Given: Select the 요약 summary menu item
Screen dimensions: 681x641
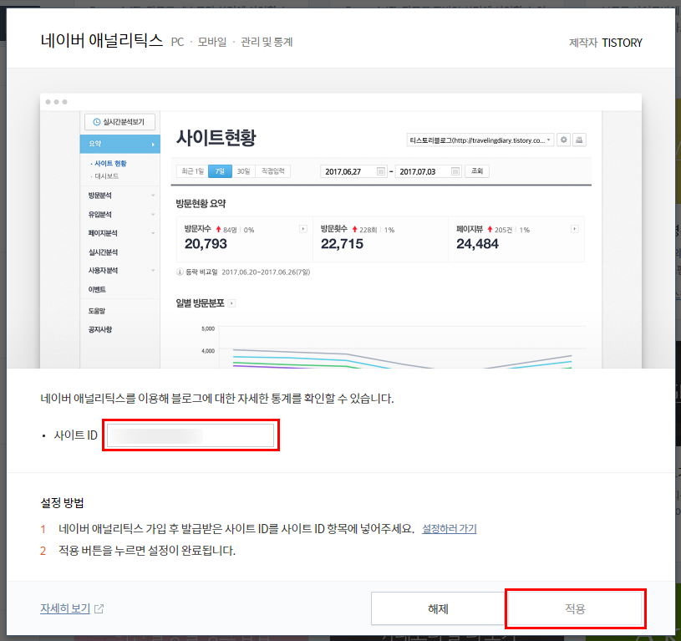Looking at the screenshot, I should [119, 144].
